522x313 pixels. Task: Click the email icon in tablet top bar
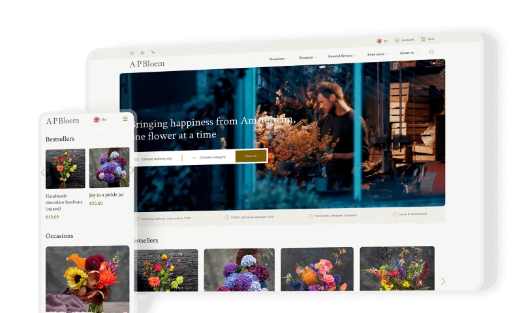[x=132, y=53]
